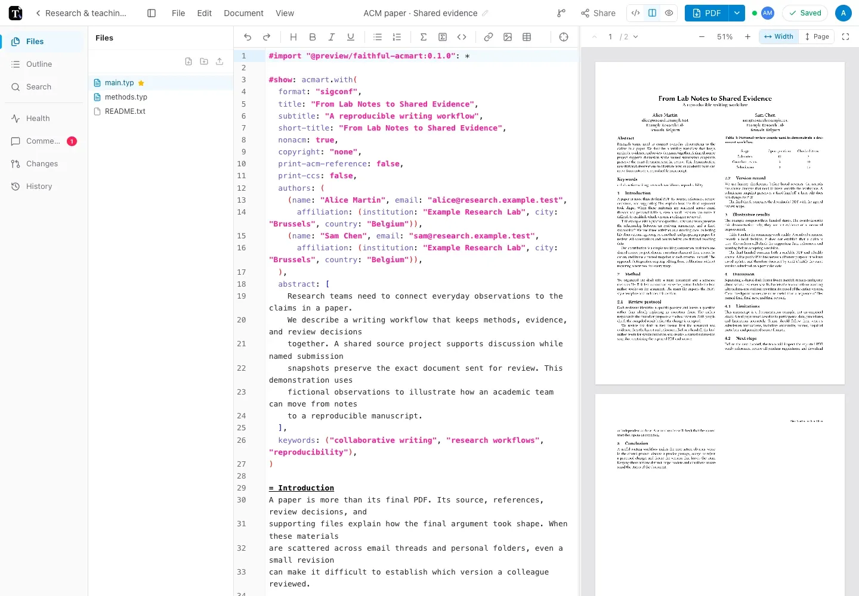Go to previous preview page arrow

pyautogui.click(x=594, y=37)
